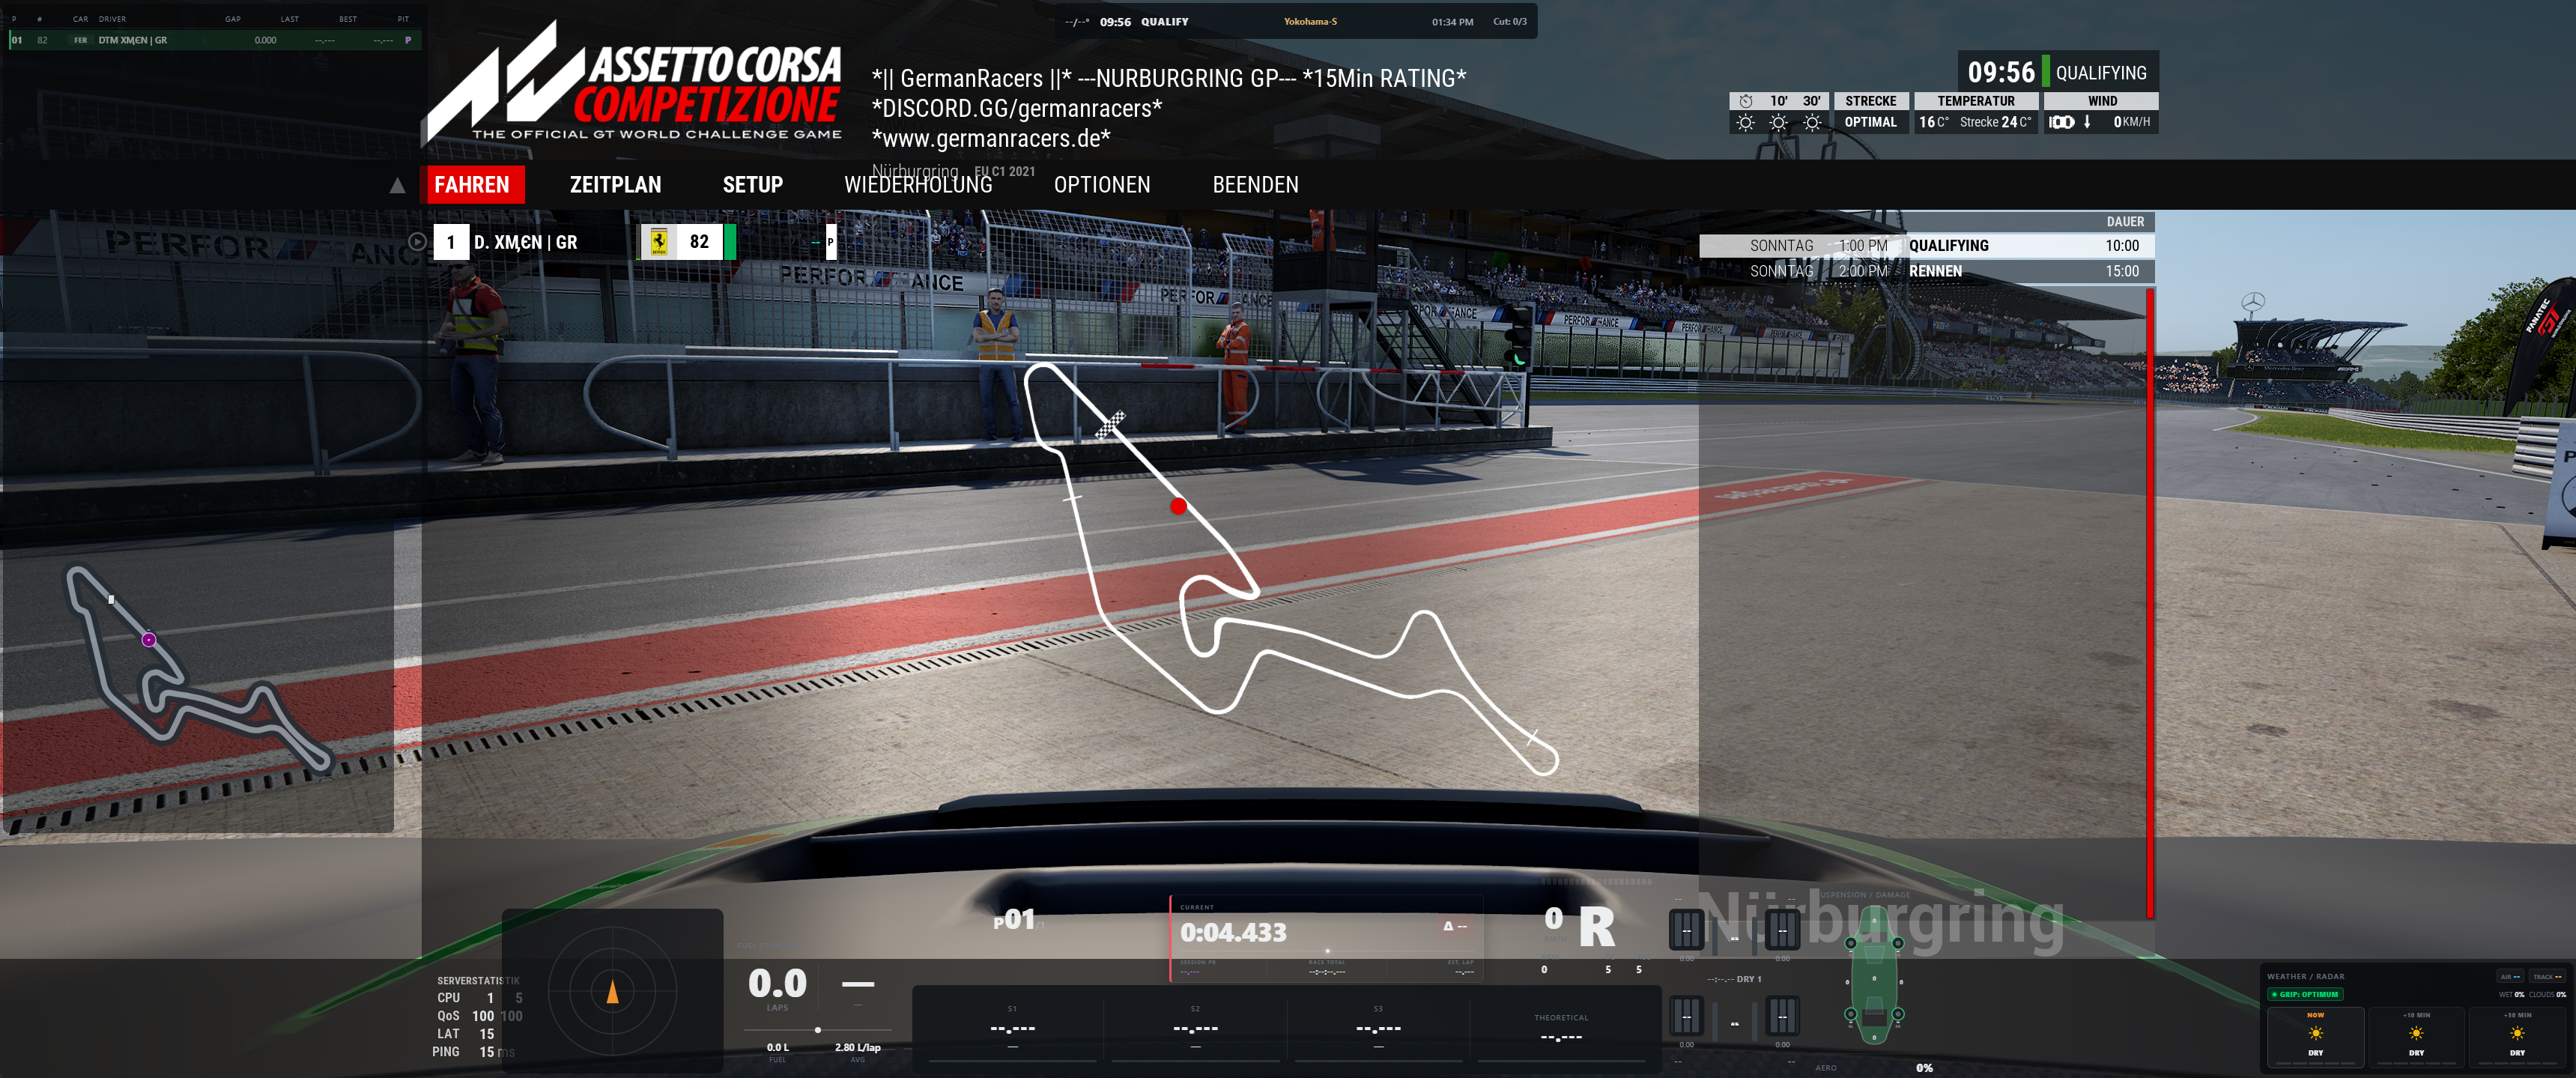Click the CPU value in server stats
The image size is (2576, 1078).
tap(490, 998)
